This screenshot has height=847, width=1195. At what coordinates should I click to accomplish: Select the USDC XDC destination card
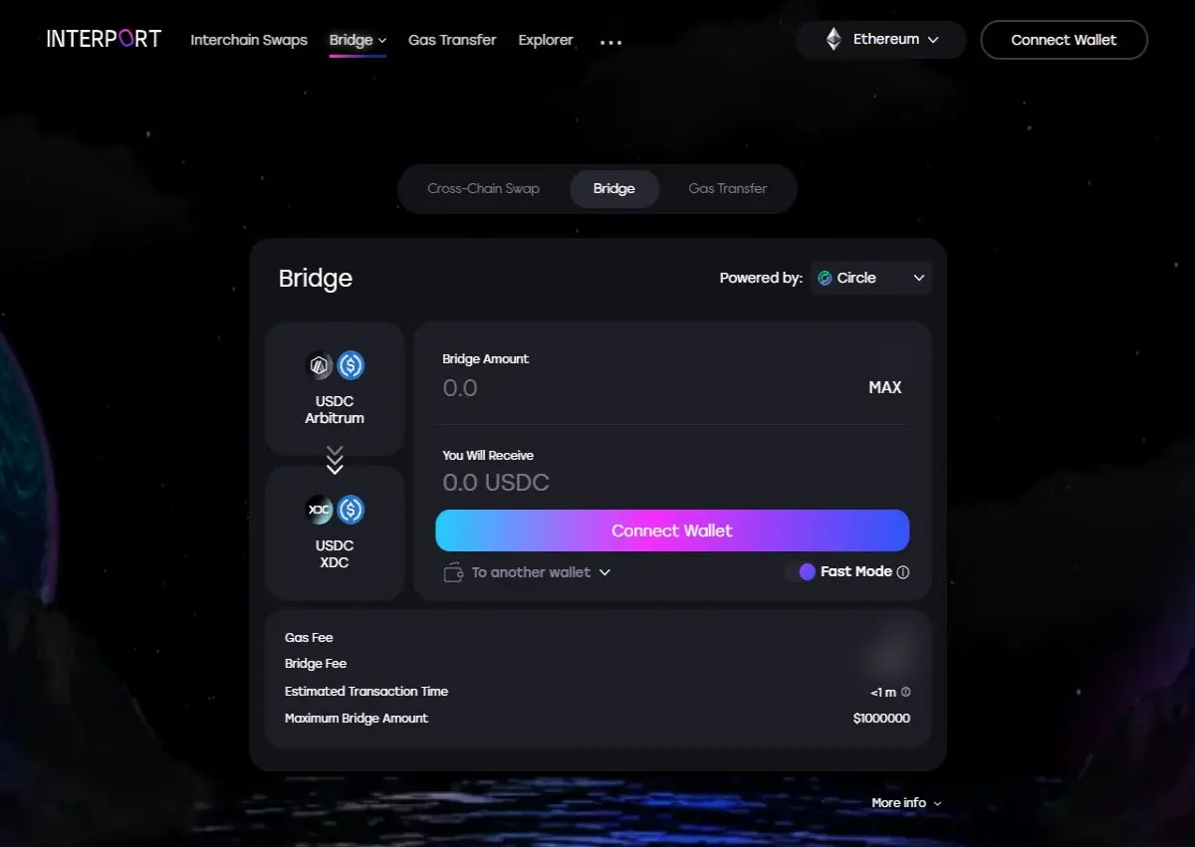pos(335,532)
